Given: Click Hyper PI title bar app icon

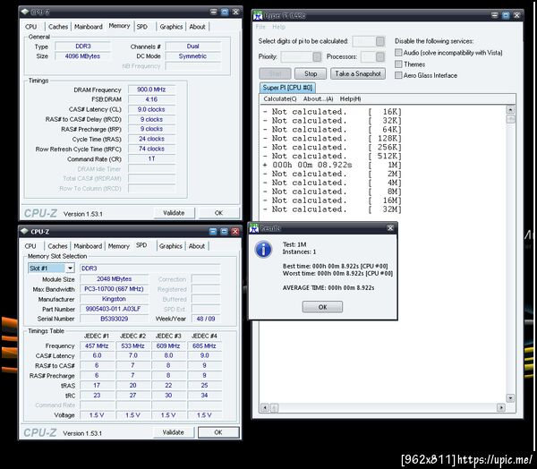Looking at the screenshot, I should pyautogui.click(x=258, y=16).
